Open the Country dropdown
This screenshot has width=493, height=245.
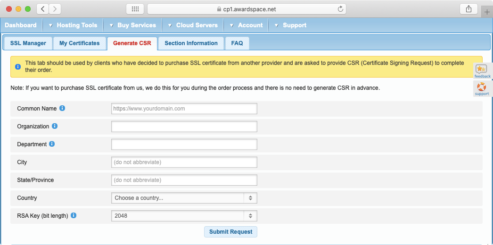(184, 198)
